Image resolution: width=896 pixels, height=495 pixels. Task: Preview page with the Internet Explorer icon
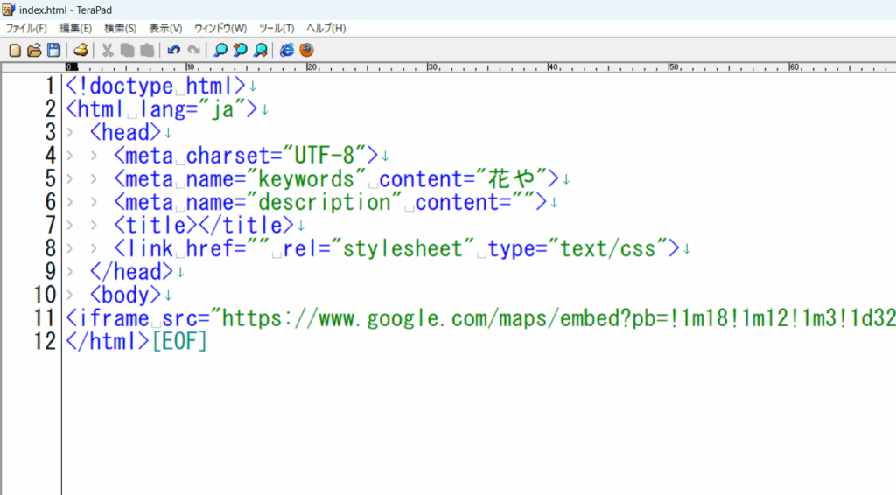pos(286,50)
